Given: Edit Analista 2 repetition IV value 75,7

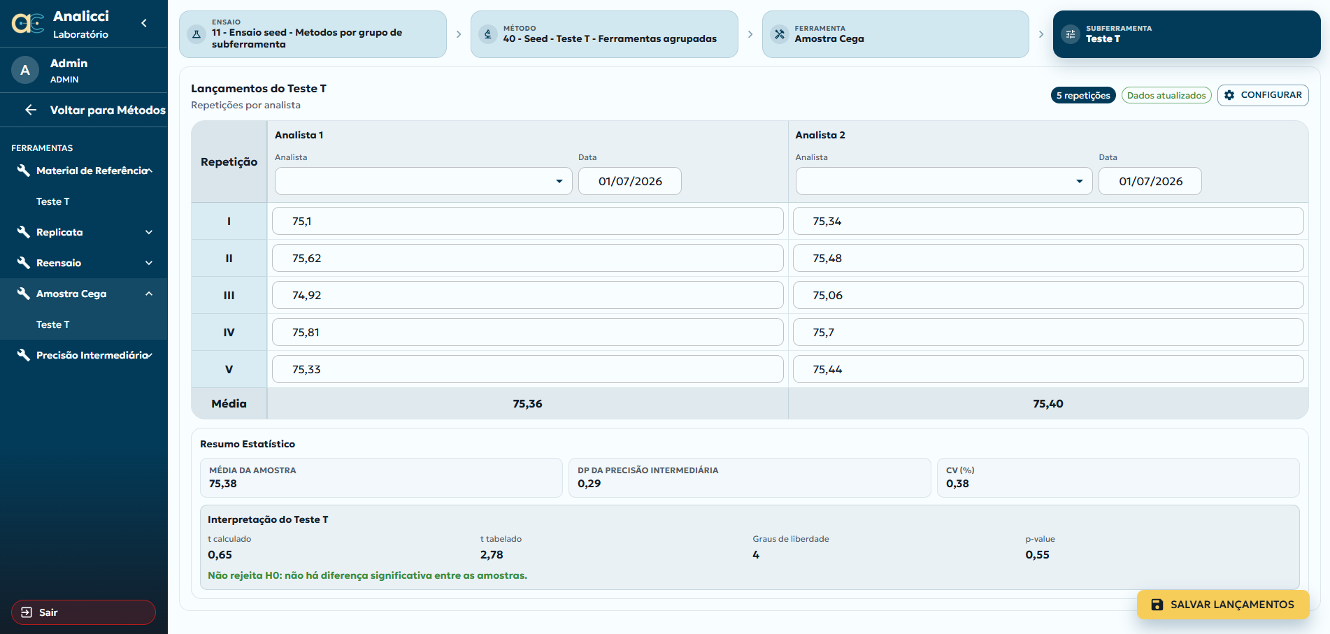Looking at the screenshot, I should point(1048,332).
